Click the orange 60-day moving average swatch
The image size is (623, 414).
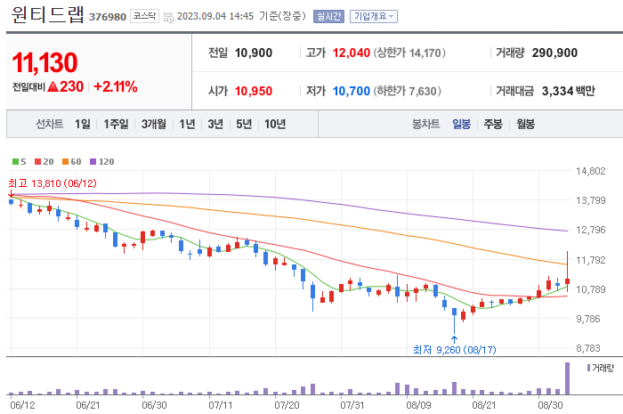66,162
